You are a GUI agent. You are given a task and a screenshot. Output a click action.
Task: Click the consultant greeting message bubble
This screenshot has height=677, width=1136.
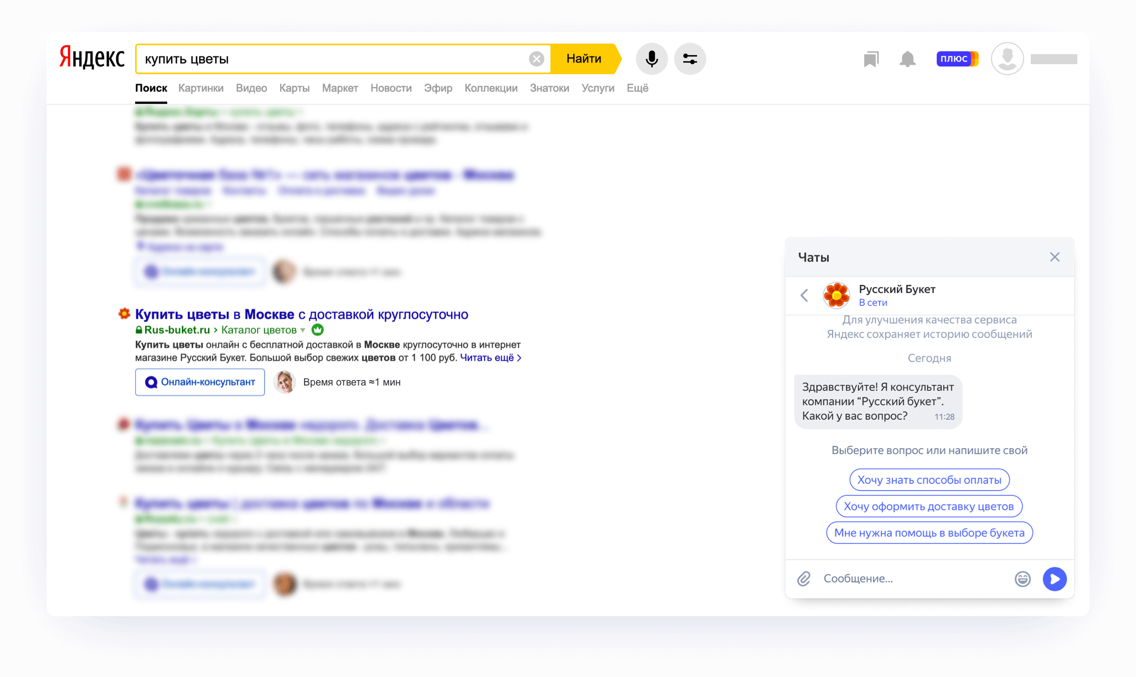tap(878, 402)
